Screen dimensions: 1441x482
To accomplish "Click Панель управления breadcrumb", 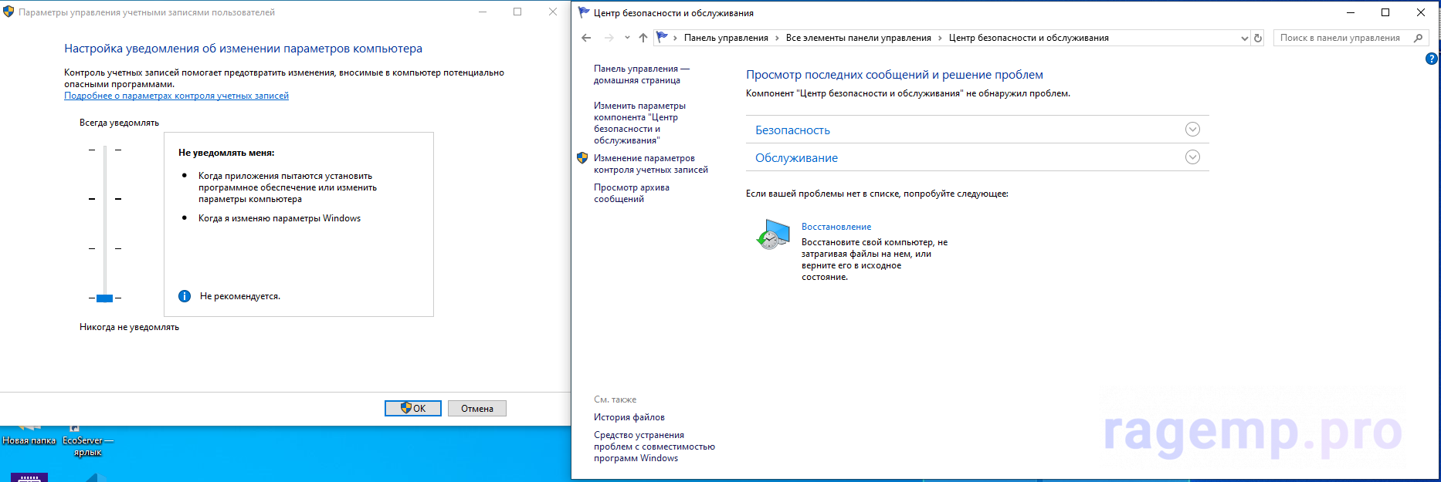I will [726, 38].
